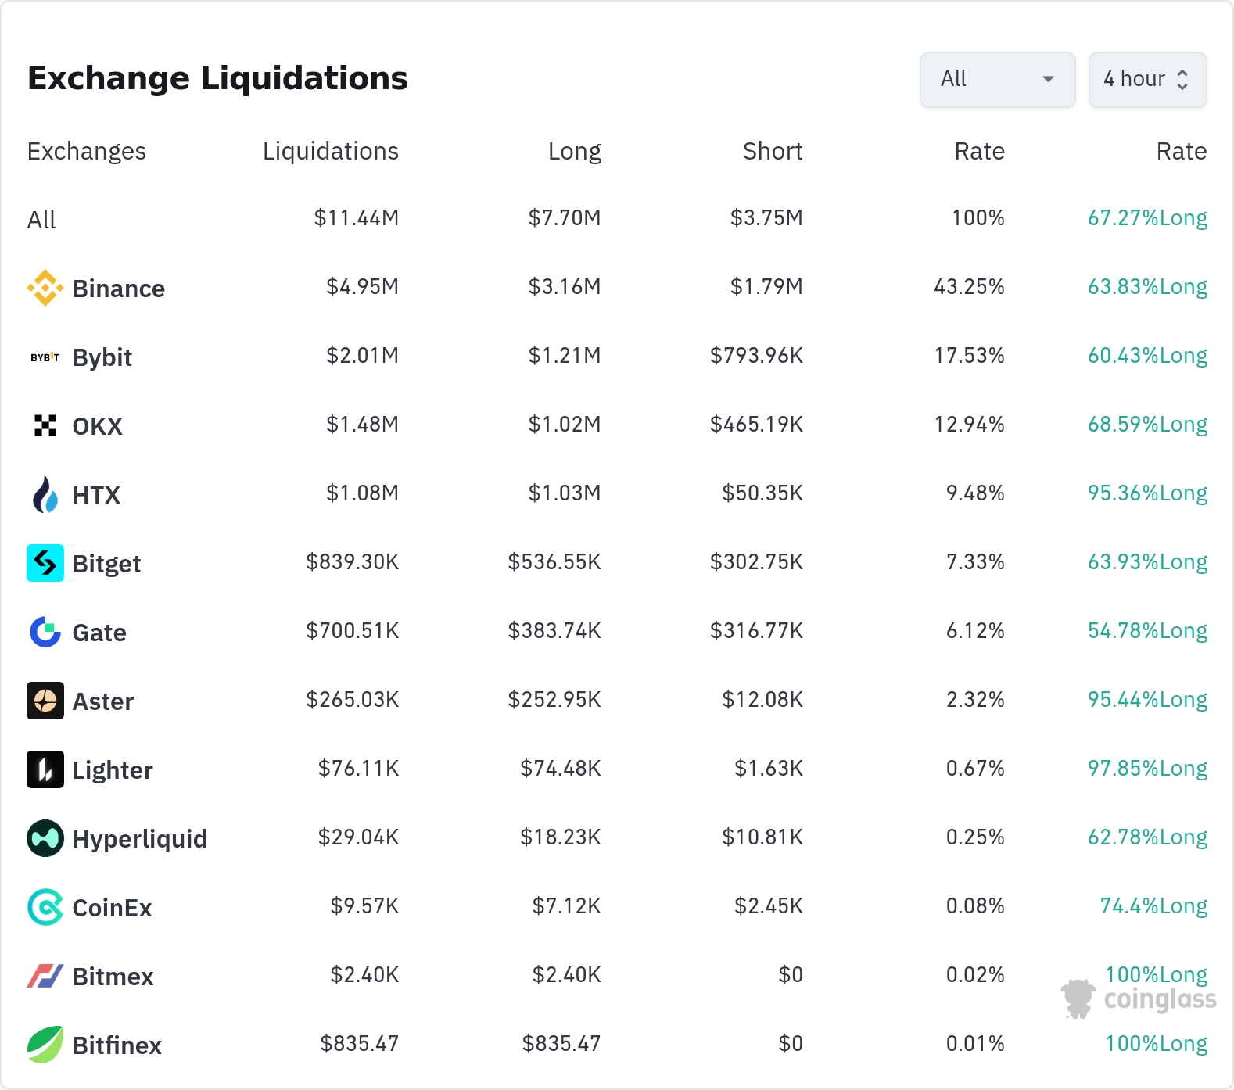1234x1090 pixels.
Task: Click the coinglass watermark logo
Action: (1139, 999)
